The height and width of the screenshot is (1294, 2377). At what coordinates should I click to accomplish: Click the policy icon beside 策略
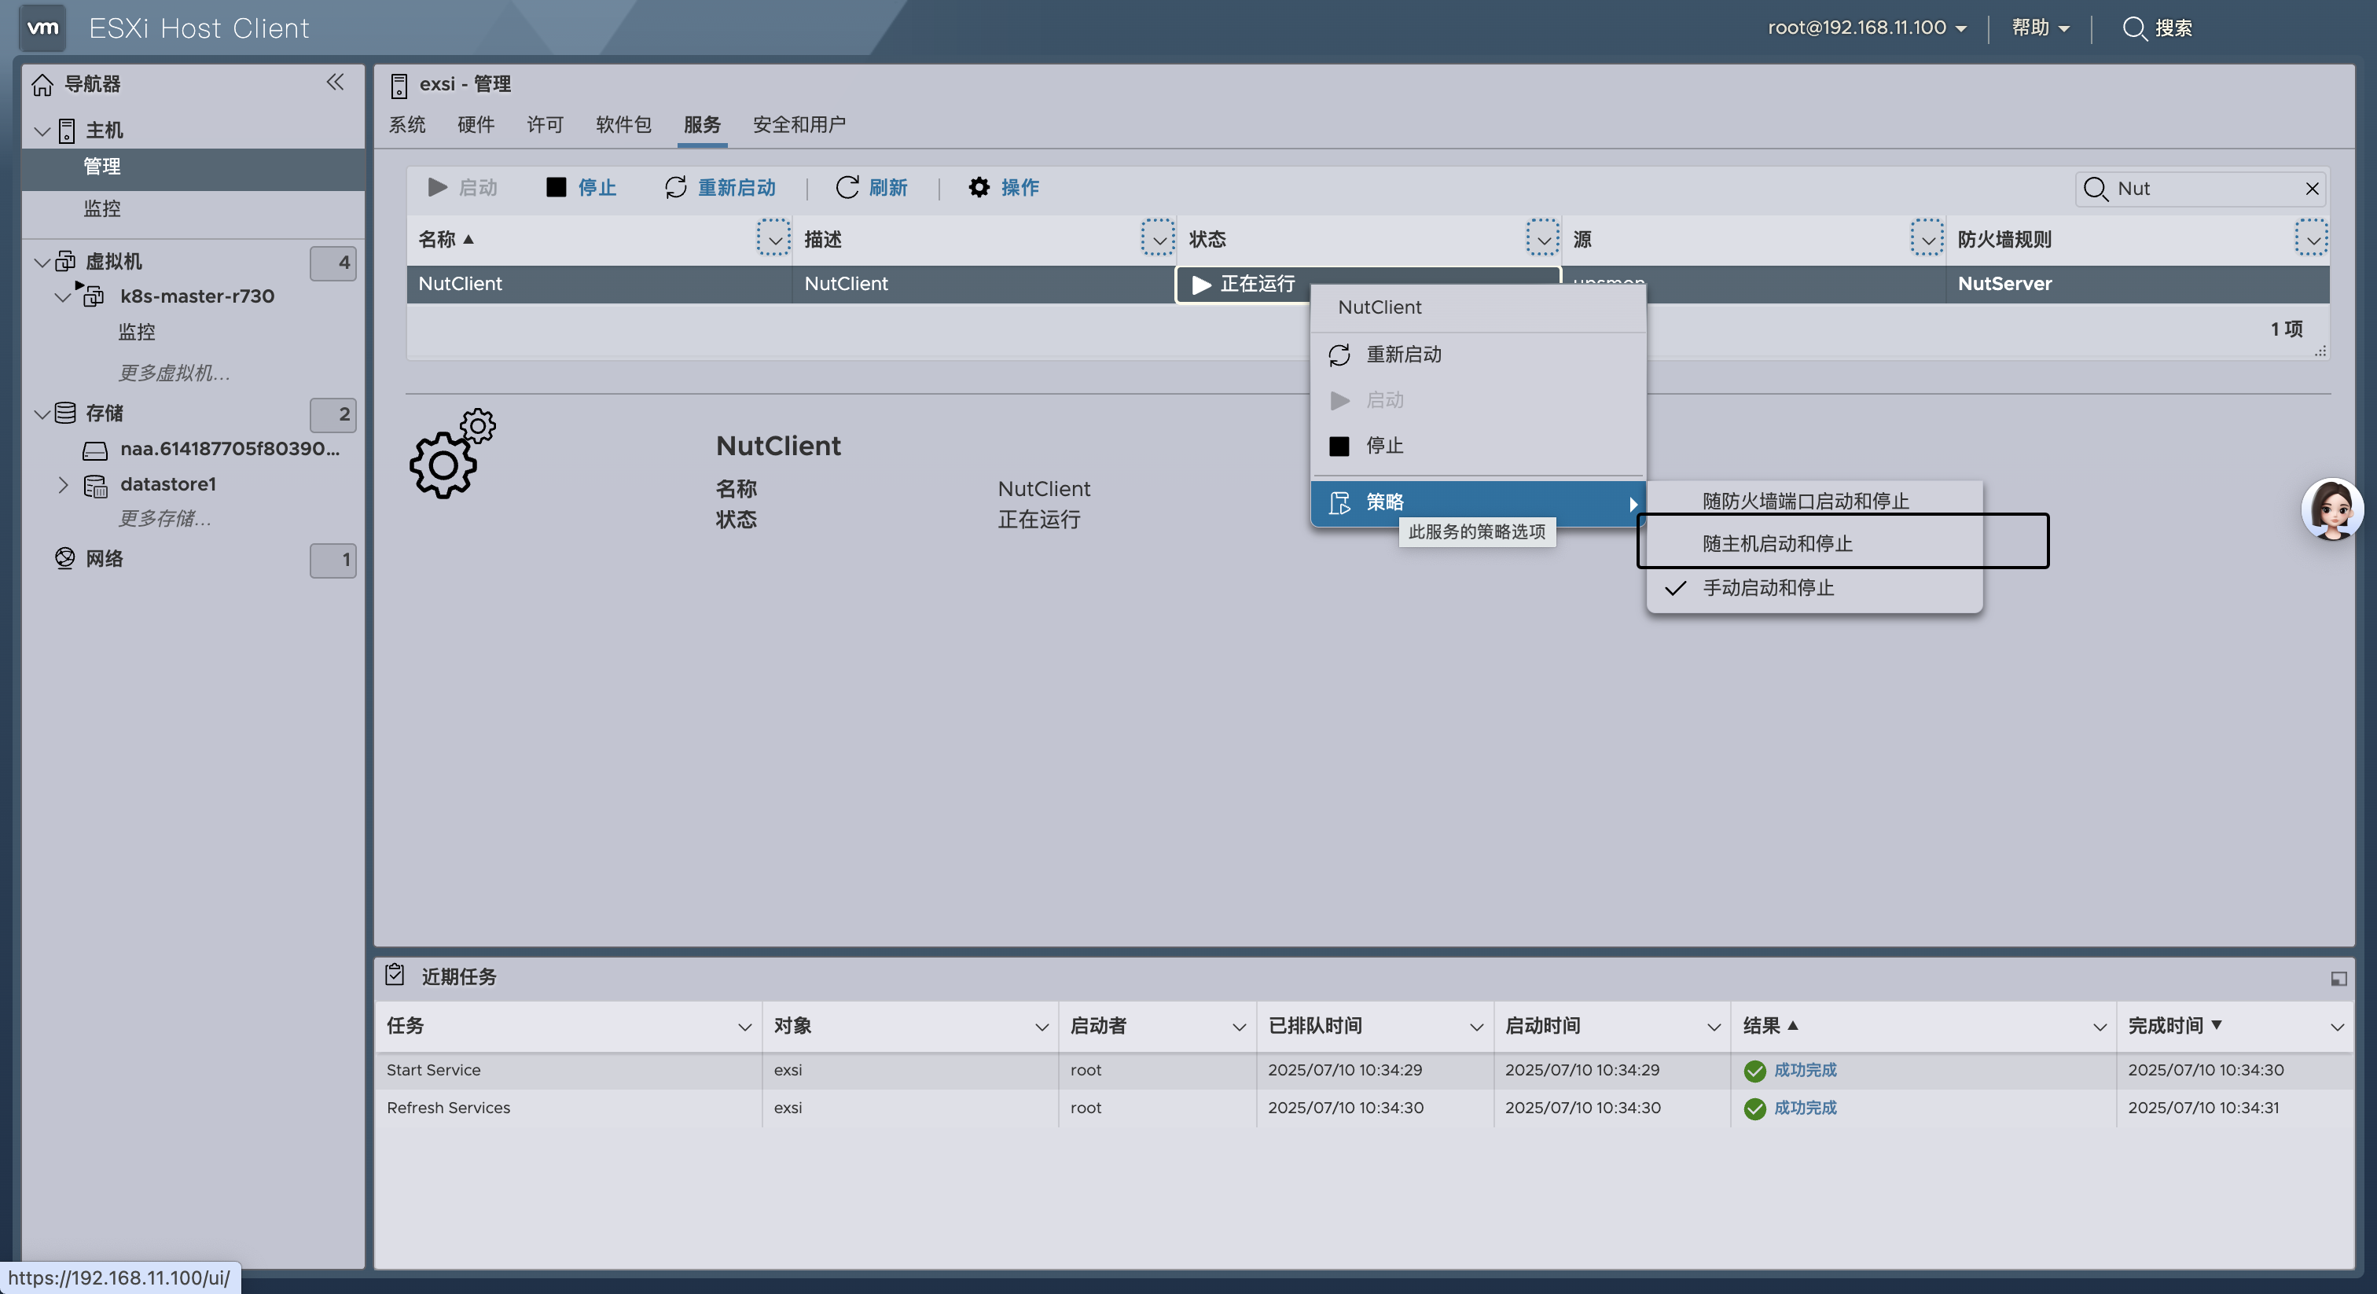1339,503
